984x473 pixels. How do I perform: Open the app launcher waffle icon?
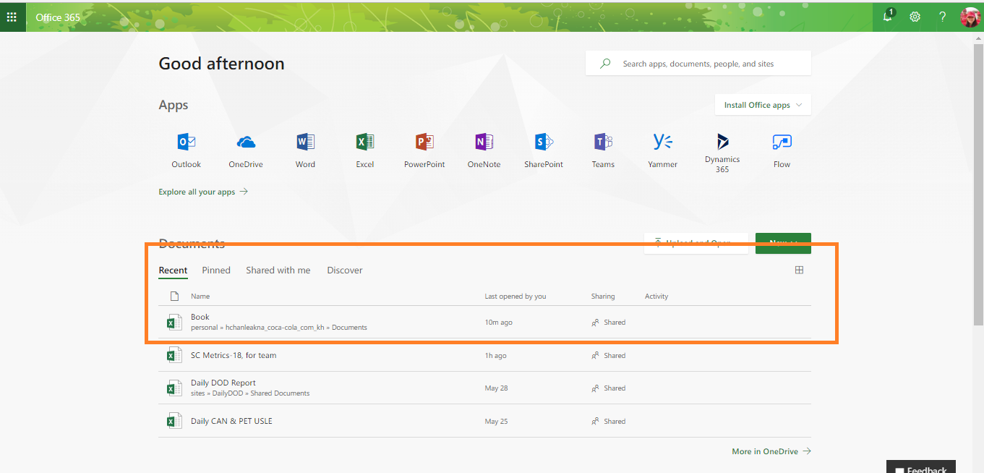pos(12,17)
